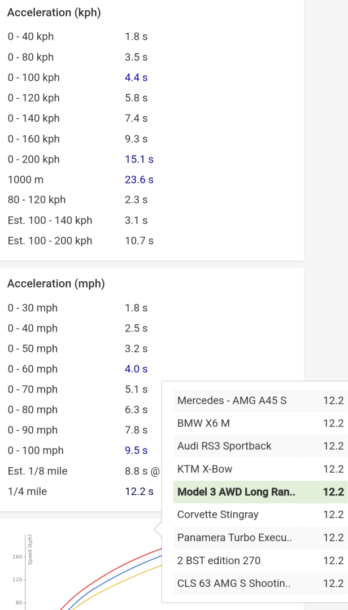Click the Acceleration (kph) section heading
The image size is (348, 610).
(x=54, y=12)
